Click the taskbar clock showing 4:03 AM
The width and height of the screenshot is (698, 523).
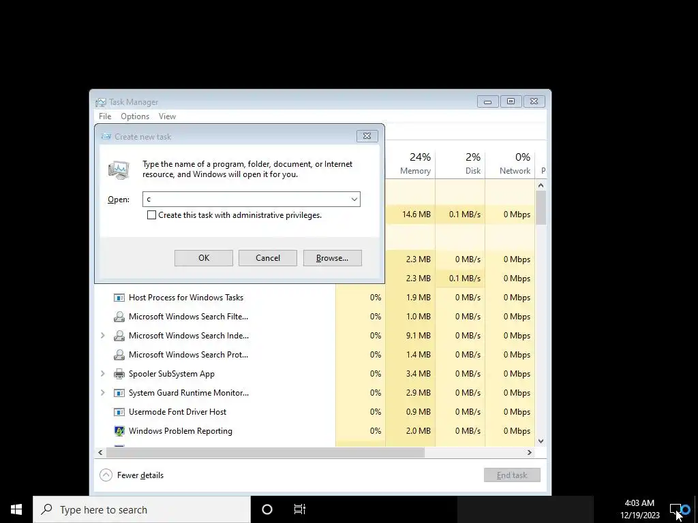point(639,509)
